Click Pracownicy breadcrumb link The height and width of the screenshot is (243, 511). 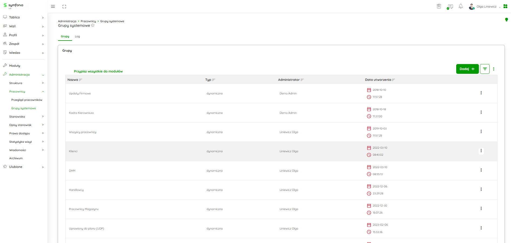(88, 21)
